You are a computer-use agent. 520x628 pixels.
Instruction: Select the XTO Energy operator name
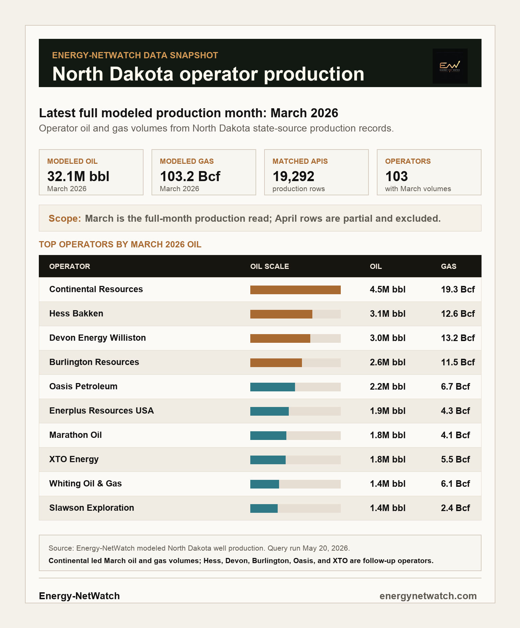[74, 459]
